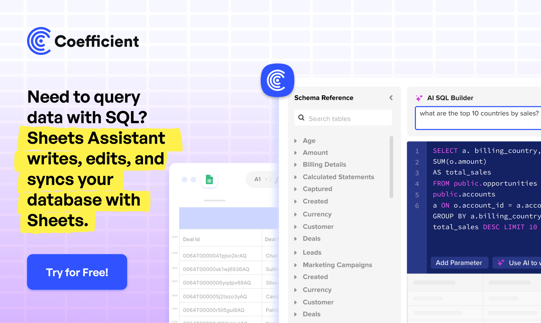Click the Use AI button
The image size is (541, 323).
pyautogui.click(x=517, y=263)
